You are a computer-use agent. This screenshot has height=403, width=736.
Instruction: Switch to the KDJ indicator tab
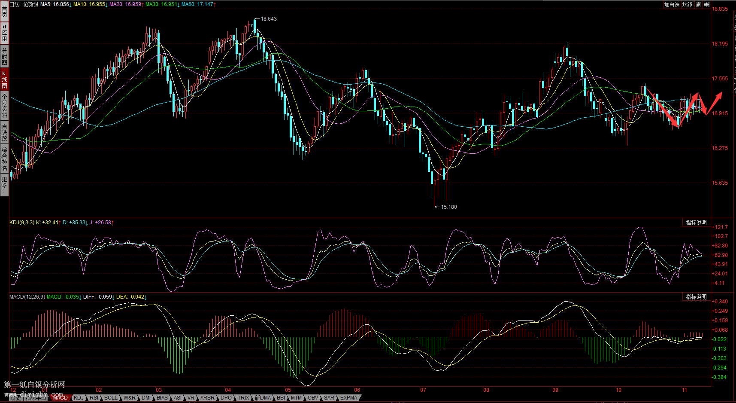coord(79,398)
